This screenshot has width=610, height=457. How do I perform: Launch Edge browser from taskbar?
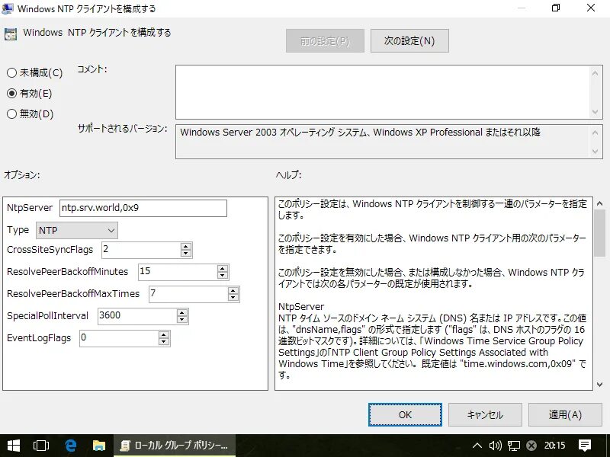[x=70, y=446]
